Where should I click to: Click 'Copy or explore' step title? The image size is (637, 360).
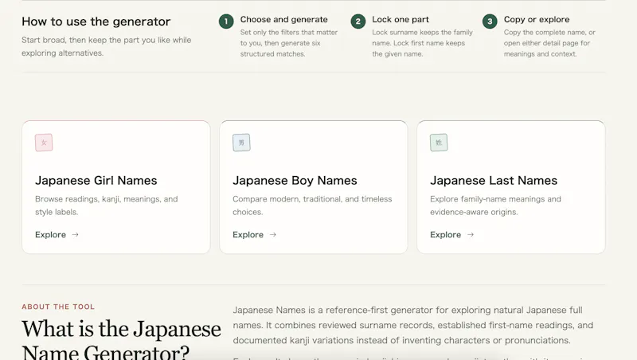pos(536,19)
